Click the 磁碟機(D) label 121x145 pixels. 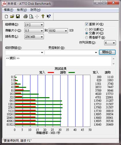pos(12,25)
